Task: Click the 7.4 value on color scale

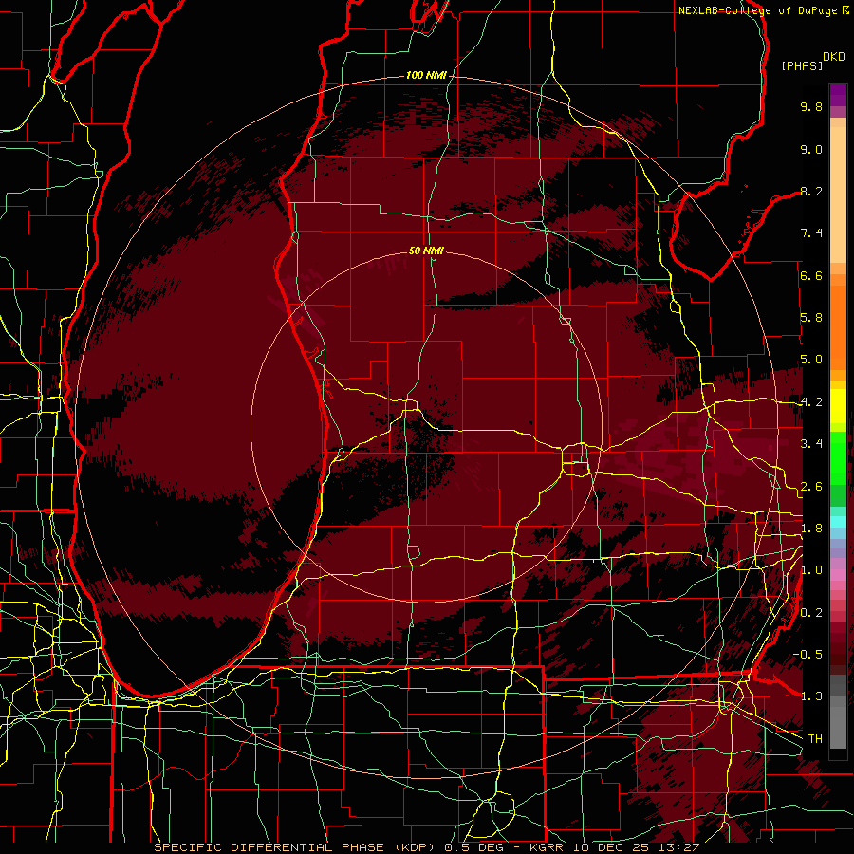Action: [811, 233]
